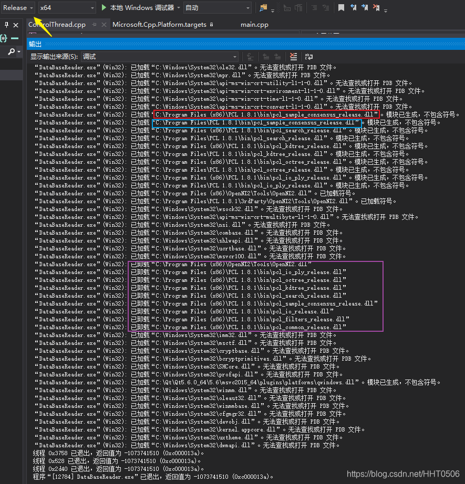Viewport: 465px width, 484px height.
Task: Close the ControlThread.cpp tab
Action: [104, 25]
